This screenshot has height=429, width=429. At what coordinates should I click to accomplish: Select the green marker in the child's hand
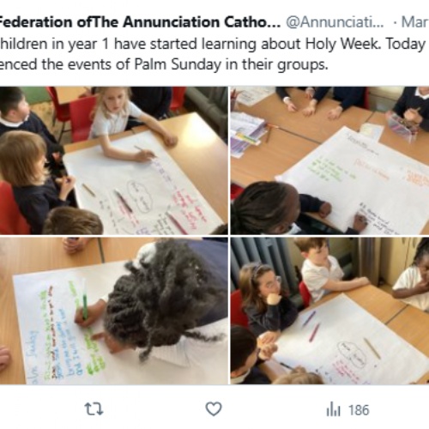click(84, 301)
